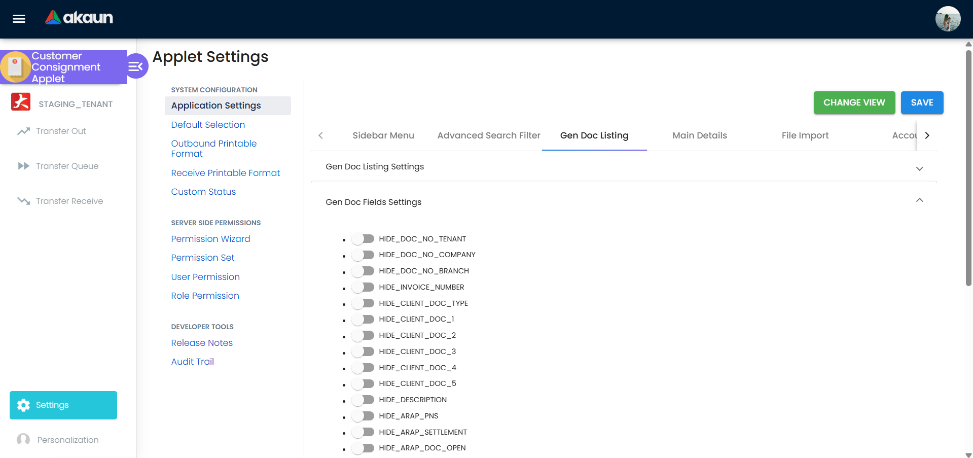Open the hamburger navigation menu
Viewport: 973px width, 458px height.
pyautogui.click(x=18, y=19)
